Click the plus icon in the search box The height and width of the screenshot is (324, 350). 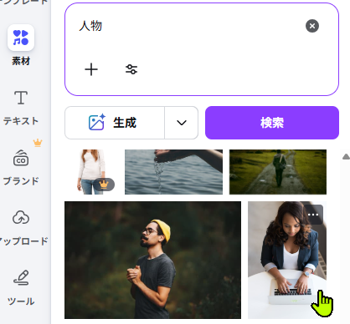click(91, 69)
